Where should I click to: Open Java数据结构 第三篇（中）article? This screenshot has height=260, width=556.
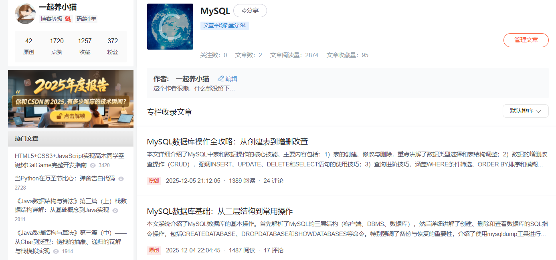71,242
